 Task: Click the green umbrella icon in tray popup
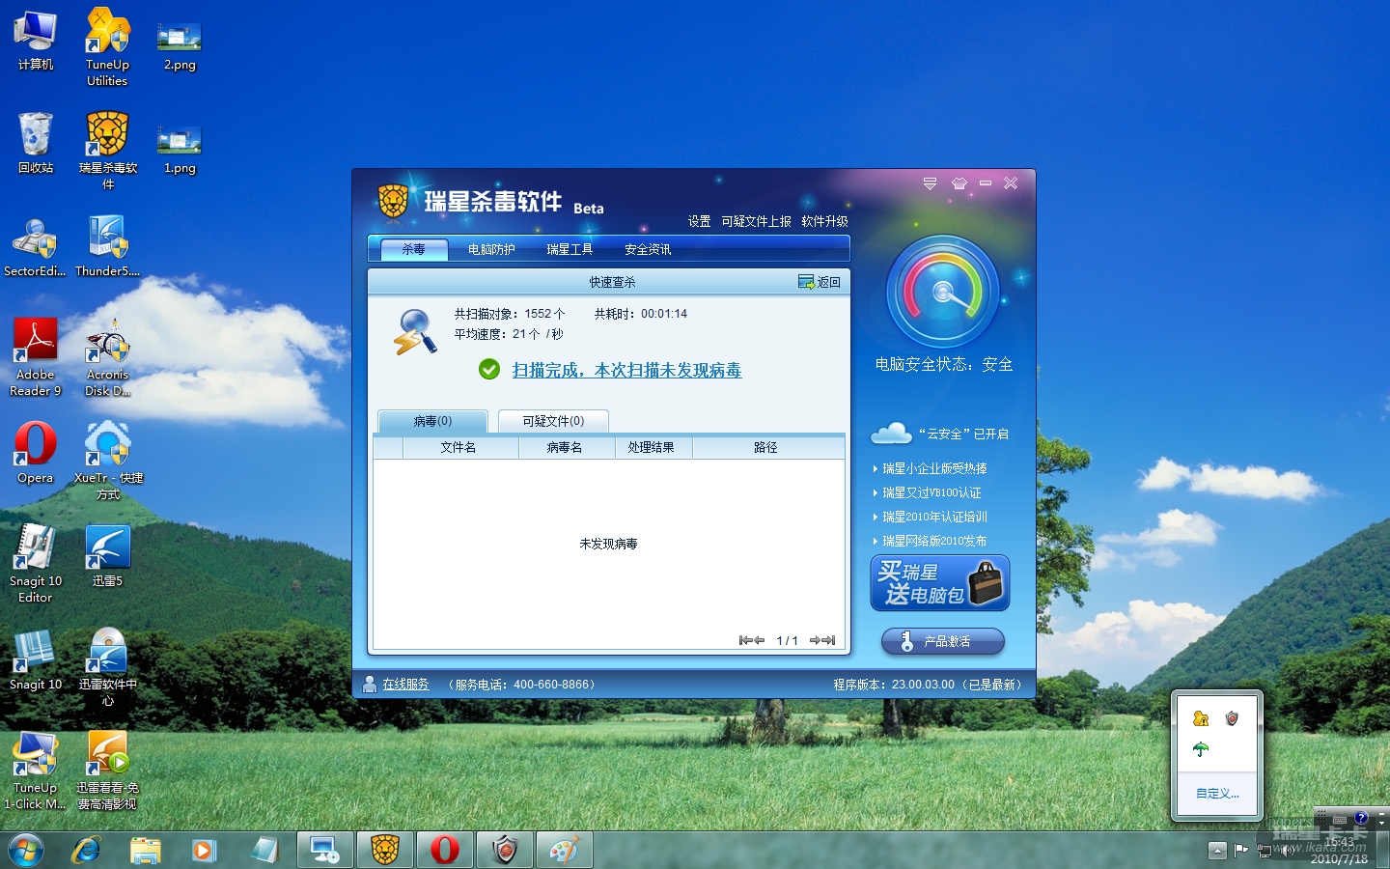[x=1201, y=749]
